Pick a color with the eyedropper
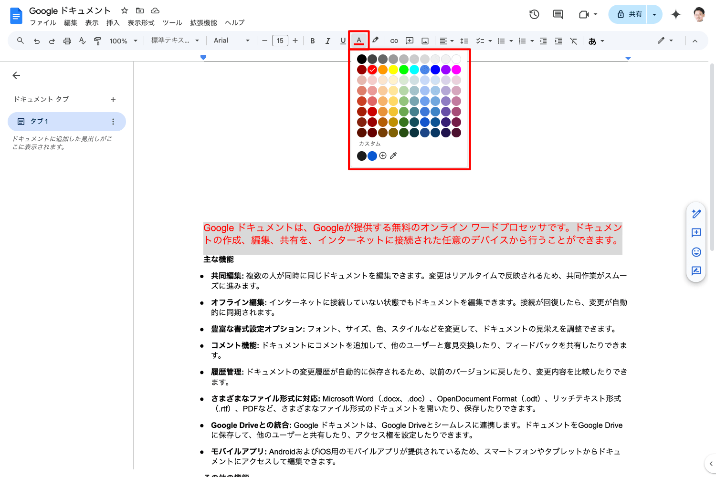 (x=393, y=156)
